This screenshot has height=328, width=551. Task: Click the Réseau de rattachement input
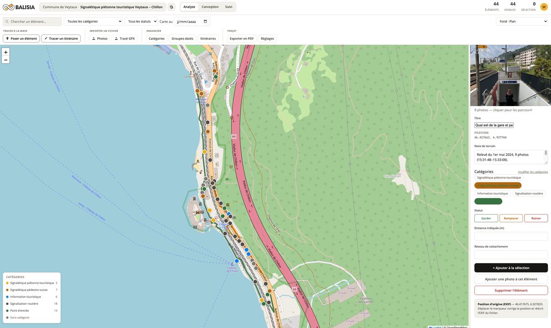(511, 254)
